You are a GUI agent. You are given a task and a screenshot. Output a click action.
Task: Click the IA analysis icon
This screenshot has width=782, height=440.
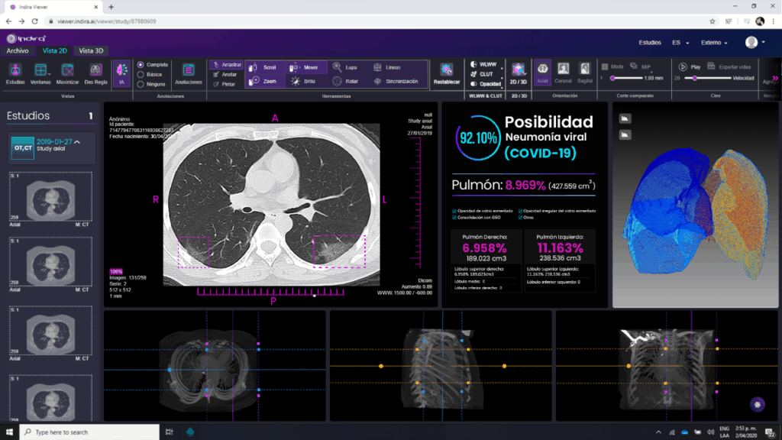[x=121, y=71]
